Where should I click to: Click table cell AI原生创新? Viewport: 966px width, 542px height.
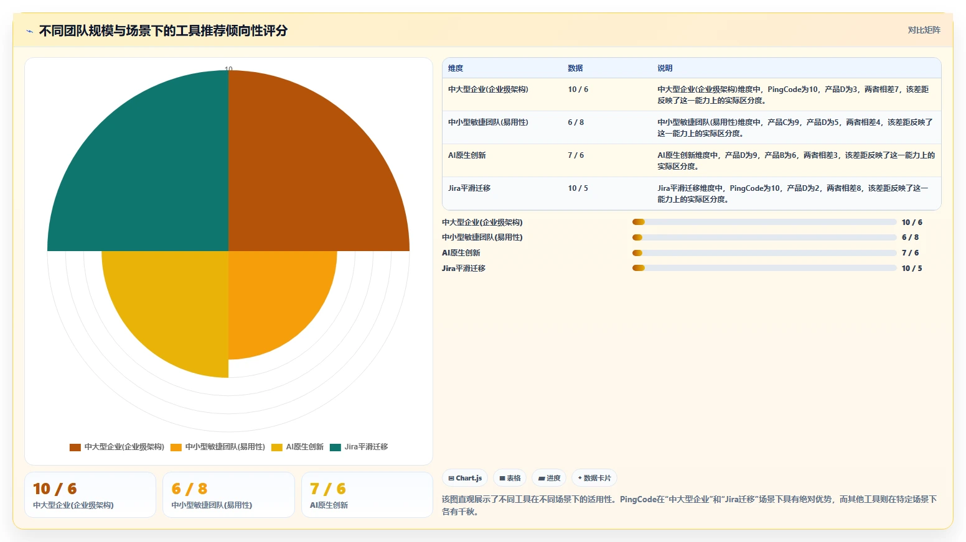pyautogui.click(x=467, y=155)
